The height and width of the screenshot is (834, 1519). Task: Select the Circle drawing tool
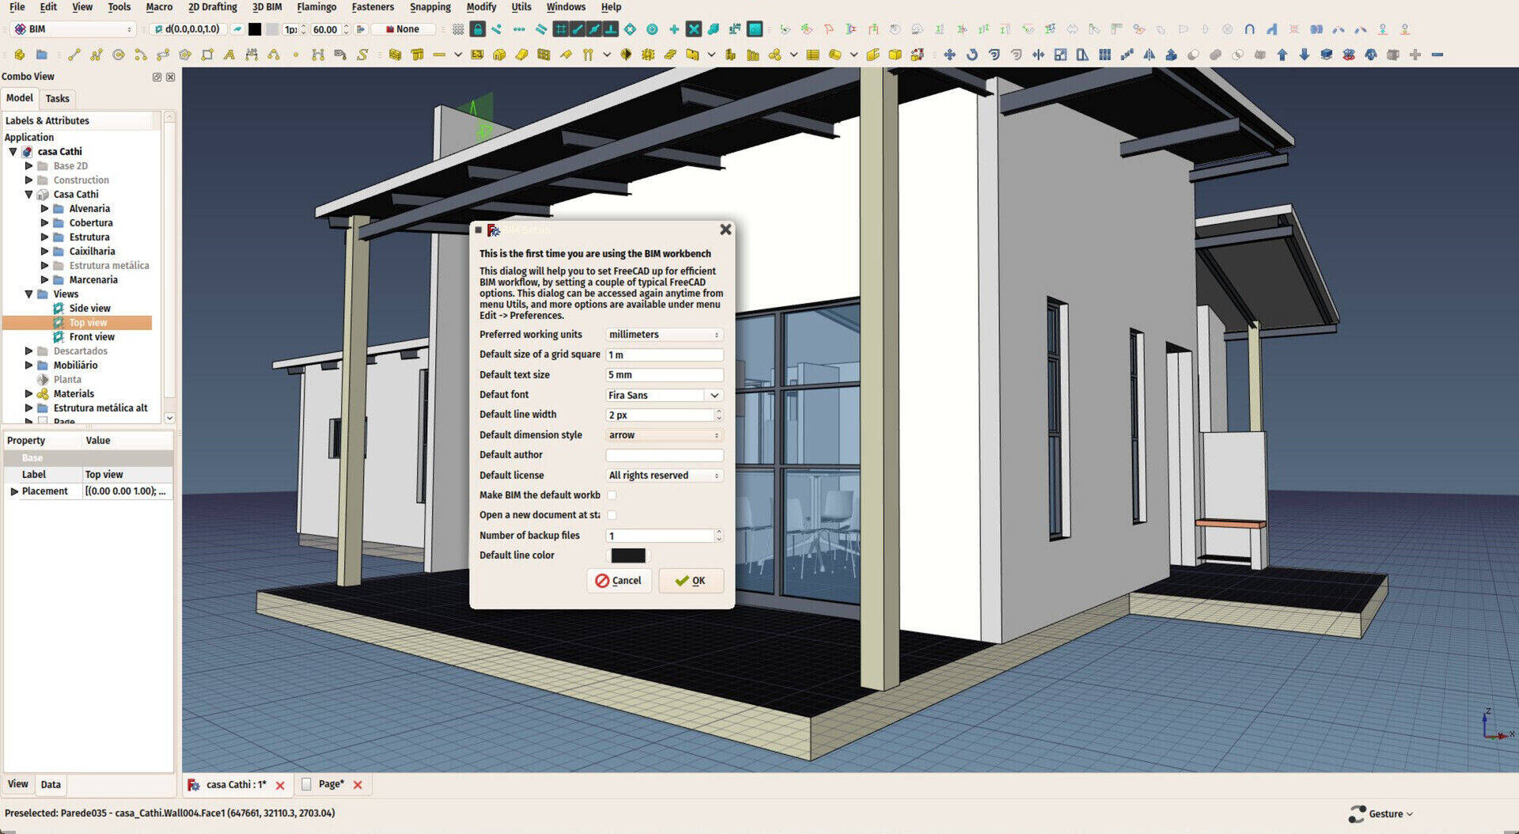click(x=119, y=55)
